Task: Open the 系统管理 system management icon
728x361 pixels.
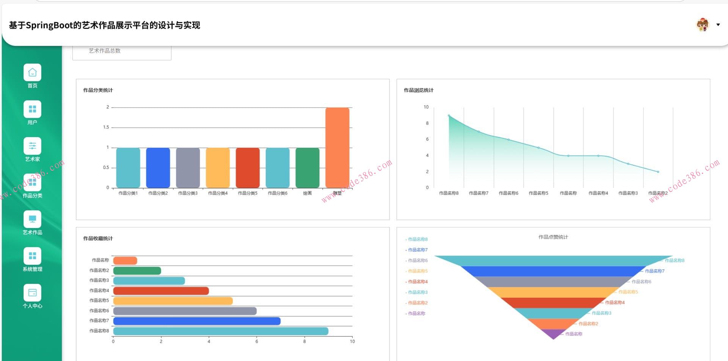Action: (x=32, y=256)
